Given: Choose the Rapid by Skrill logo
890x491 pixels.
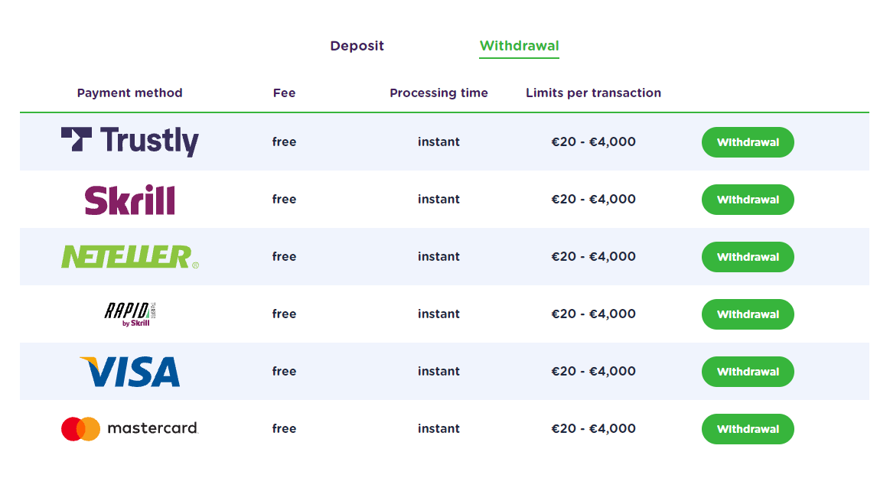Looking at the screenshot, I should point(130,314).
